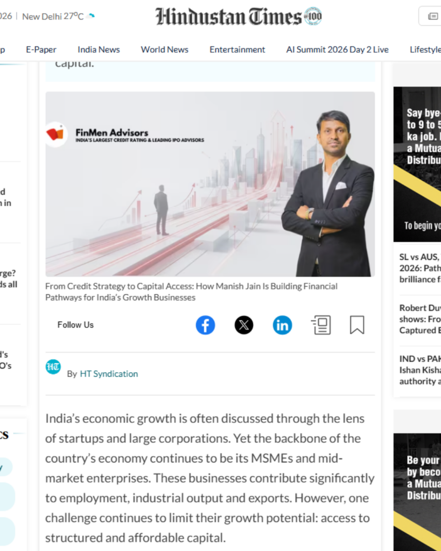Share article on LinkedIn
This screenshot has height=551, width=441.
click(x=282, y=325)
